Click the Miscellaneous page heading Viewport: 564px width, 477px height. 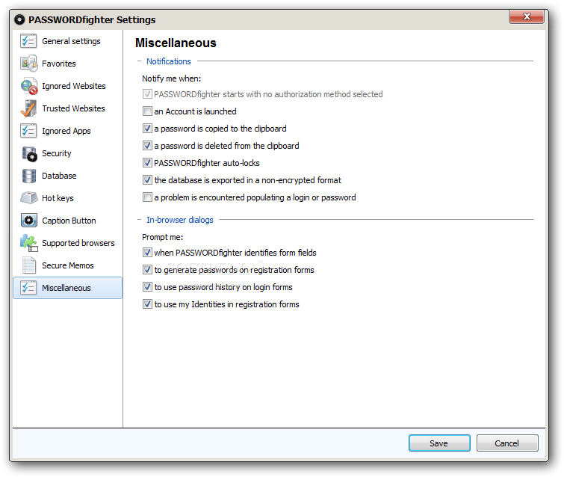176,43
